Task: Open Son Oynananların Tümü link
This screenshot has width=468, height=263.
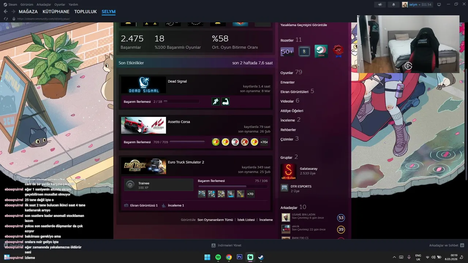Action: click(215, 220)
